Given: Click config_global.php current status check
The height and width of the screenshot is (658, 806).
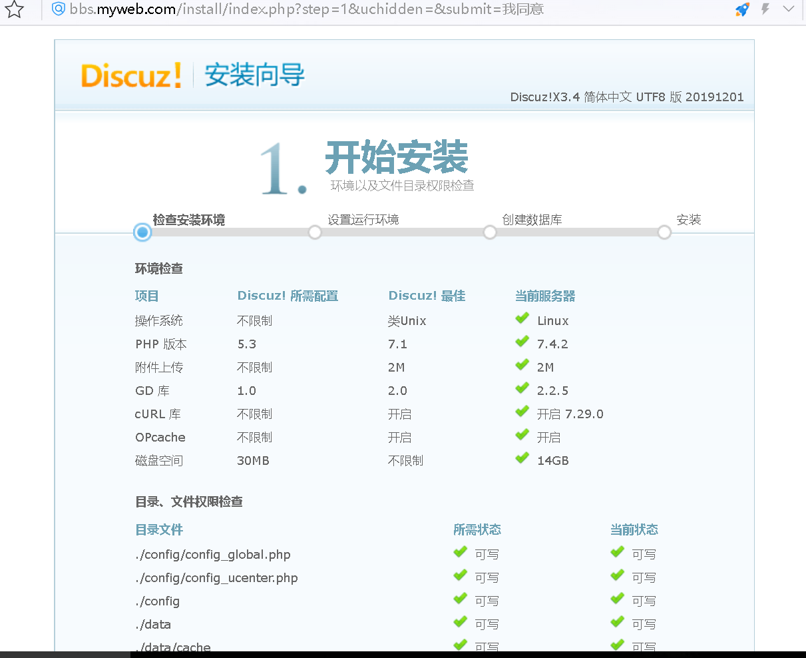Looking at the screenshot, I should coord(618,552).
